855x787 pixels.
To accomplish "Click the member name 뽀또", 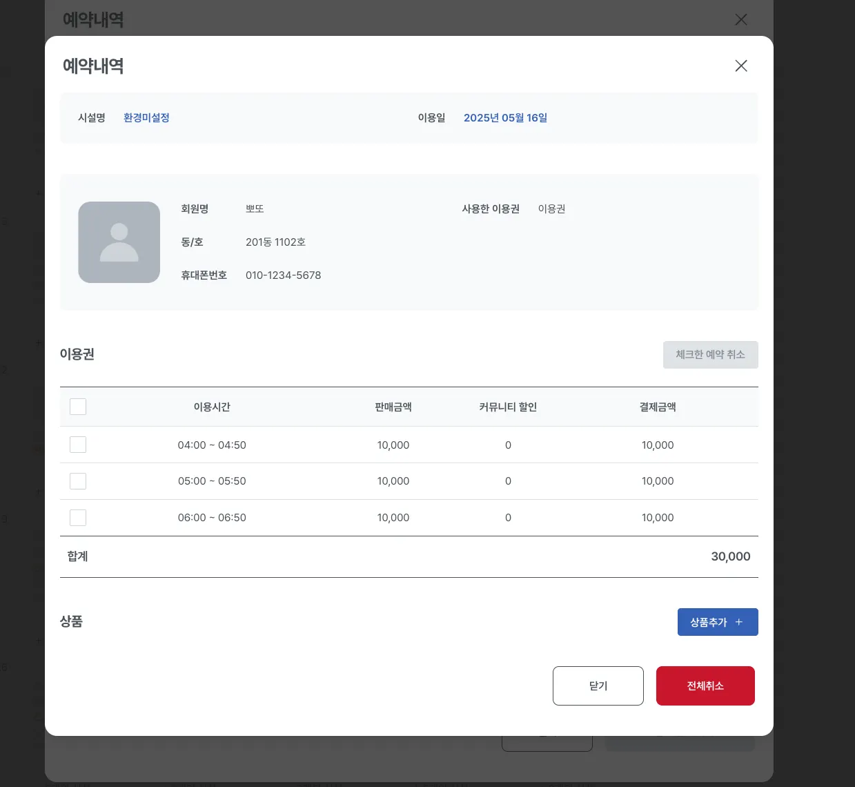I will tap(255, 209).
